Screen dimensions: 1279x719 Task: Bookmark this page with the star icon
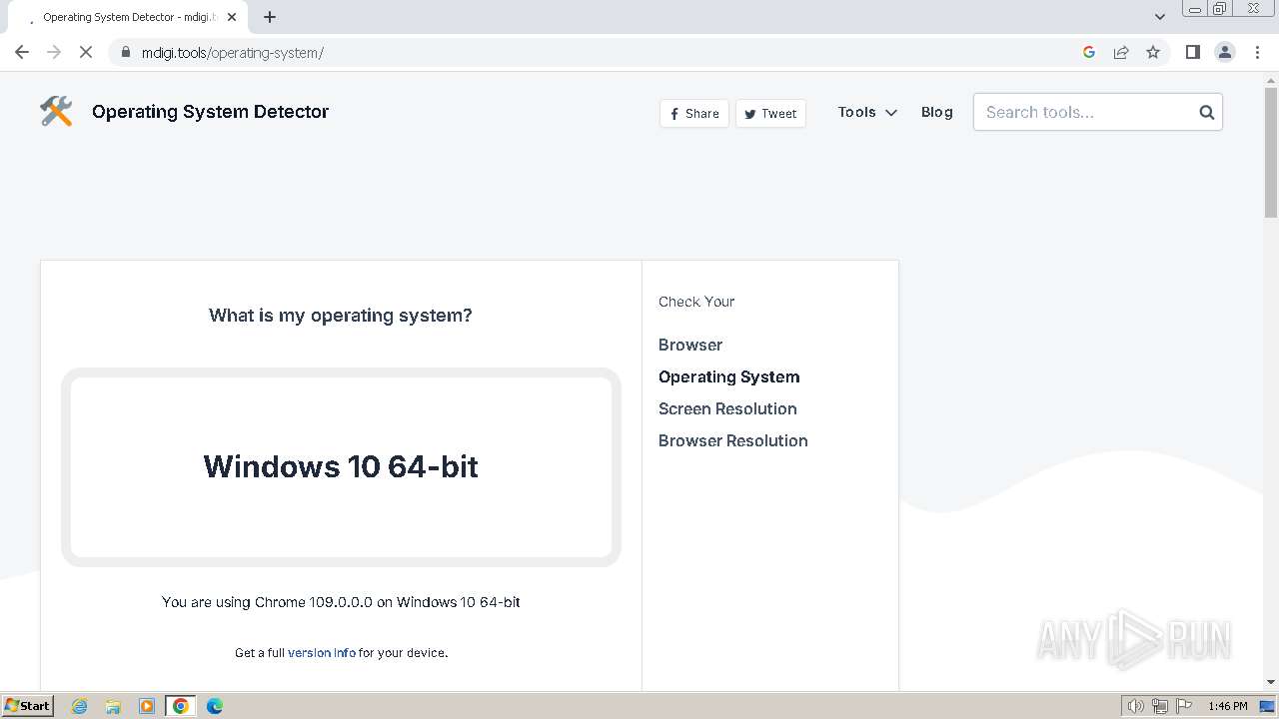pos(1153,52)
